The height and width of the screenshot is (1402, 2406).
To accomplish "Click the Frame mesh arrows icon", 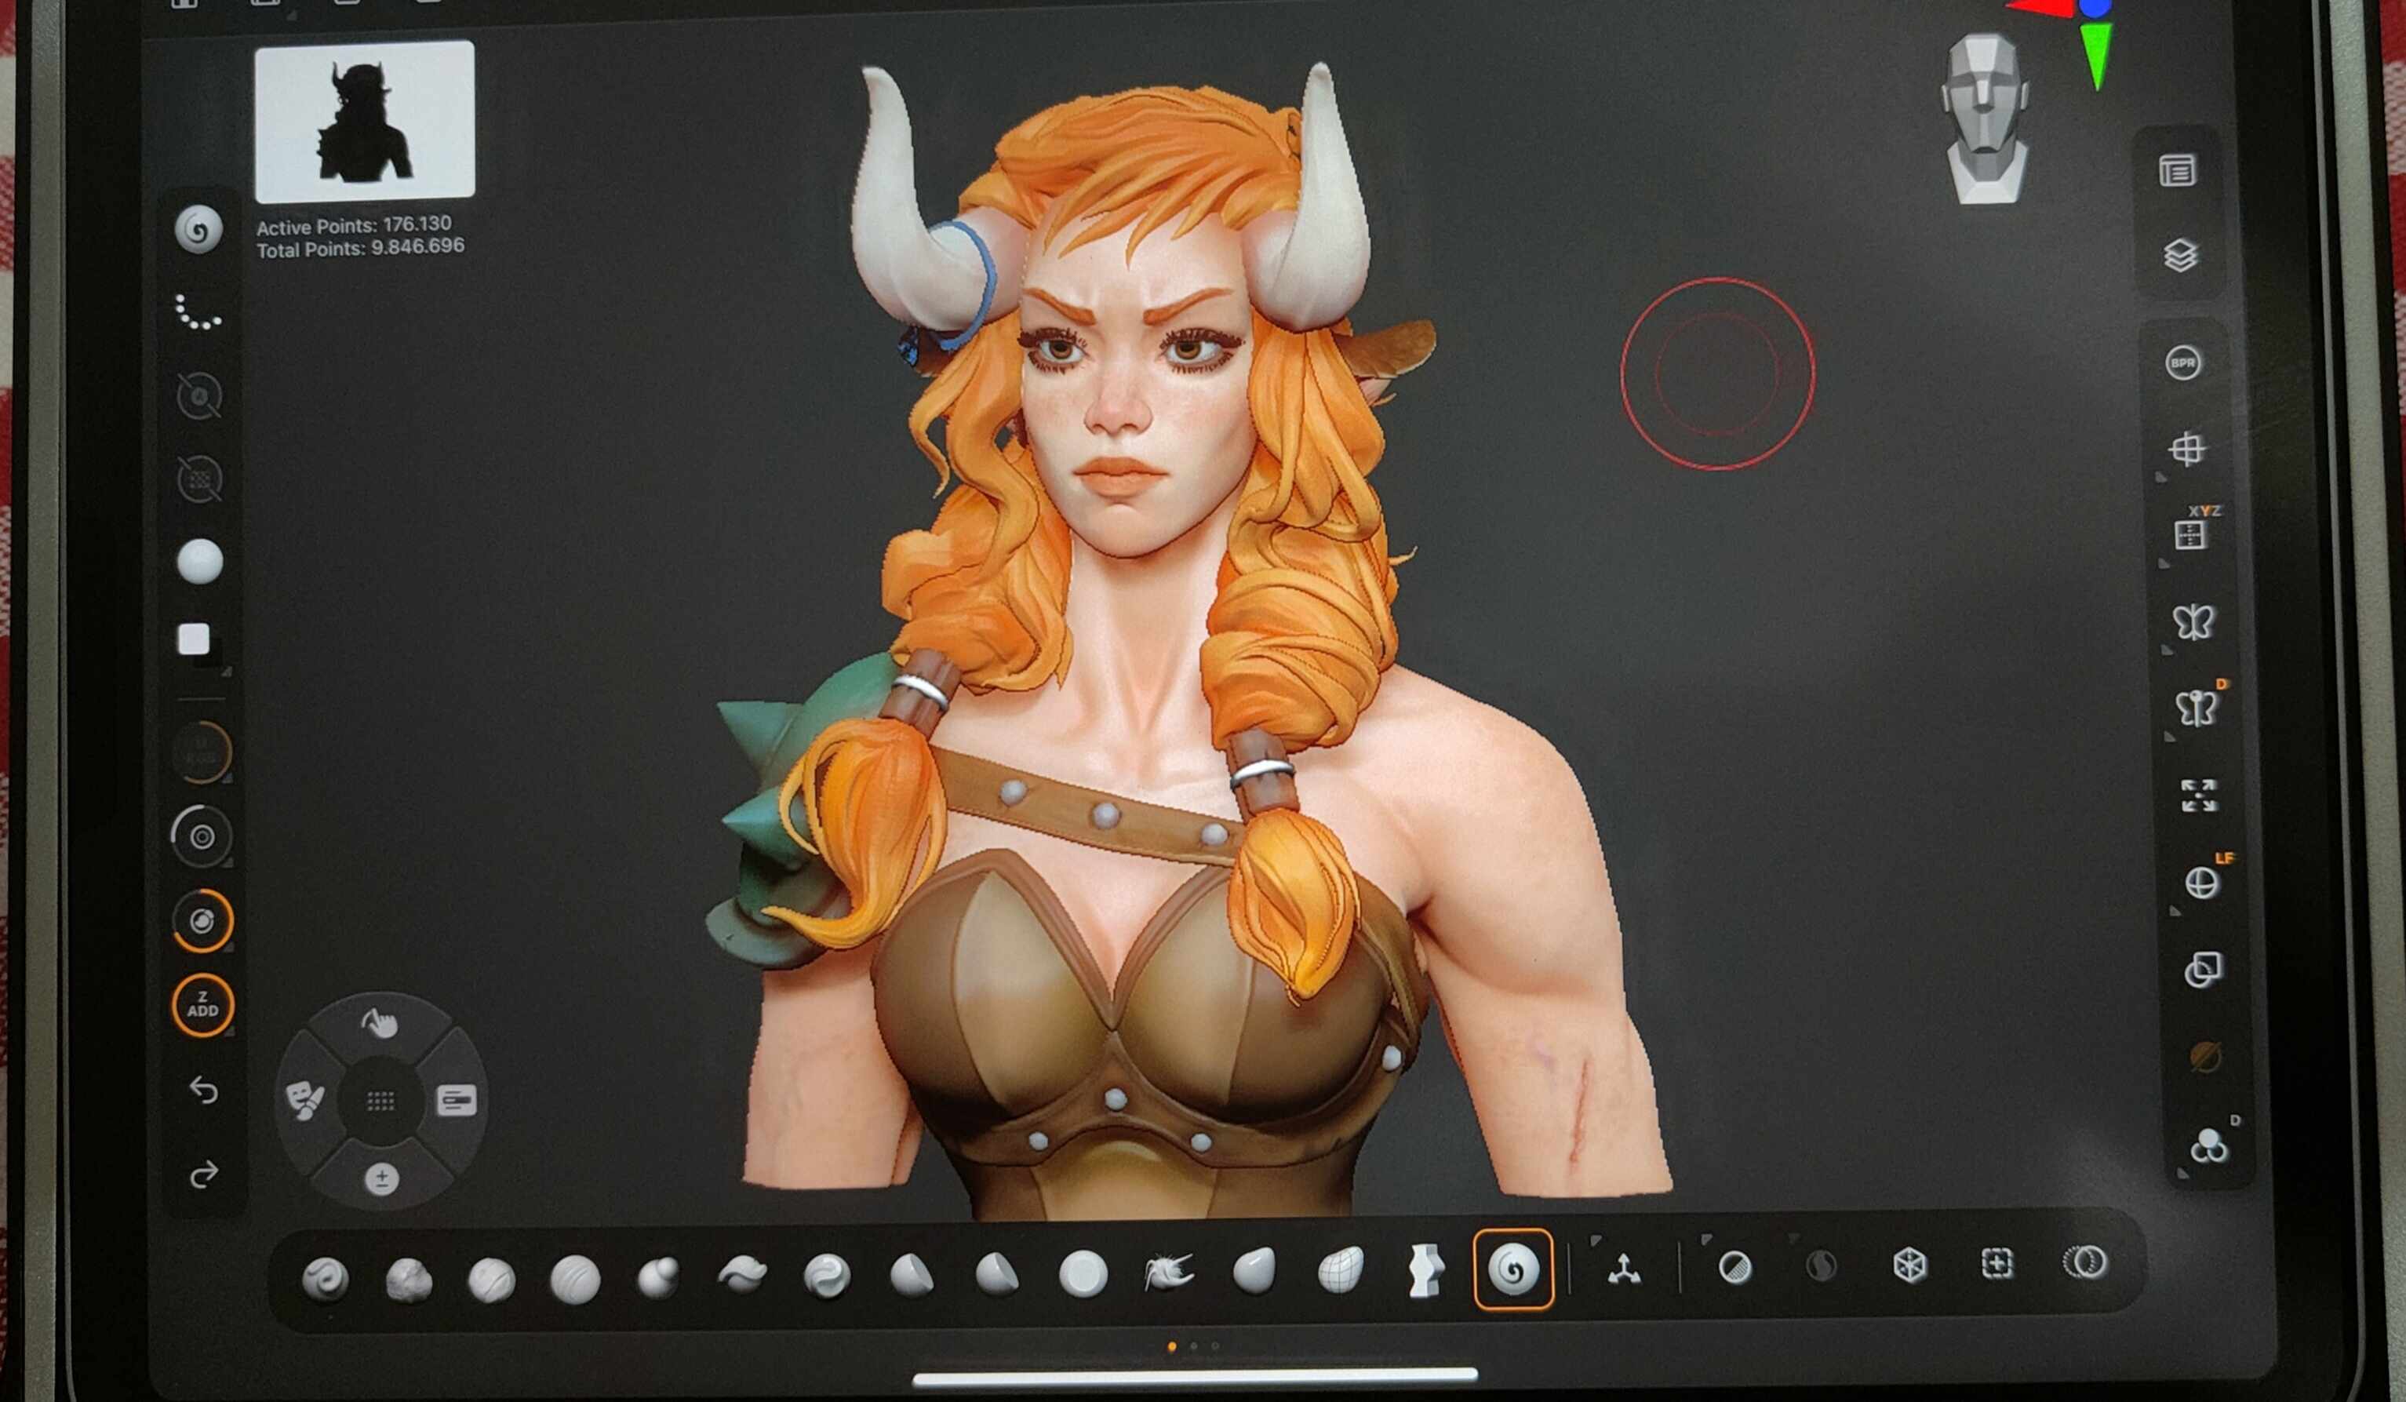I will coord(2198,795).
